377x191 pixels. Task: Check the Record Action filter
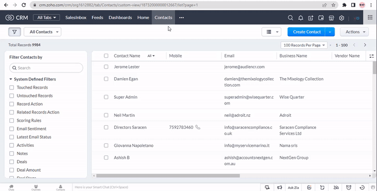[x=11, y=104]
